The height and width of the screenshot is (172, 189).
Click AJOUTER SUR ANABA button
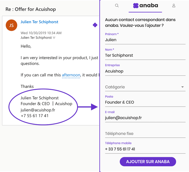click(x=148, y=162)
